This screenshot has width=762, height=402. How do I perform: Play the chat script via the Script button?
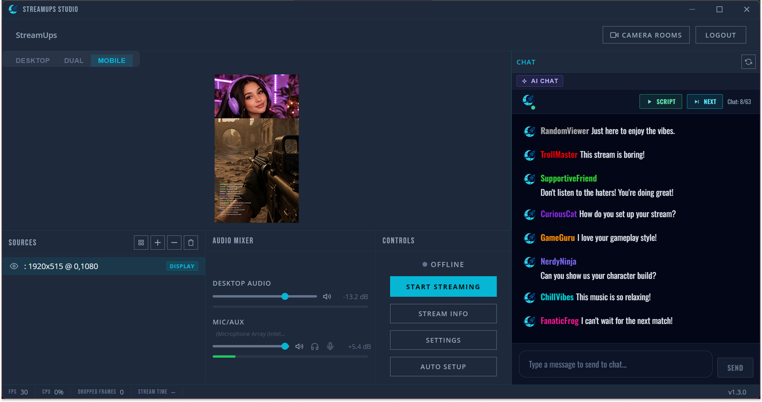point(660,101)
